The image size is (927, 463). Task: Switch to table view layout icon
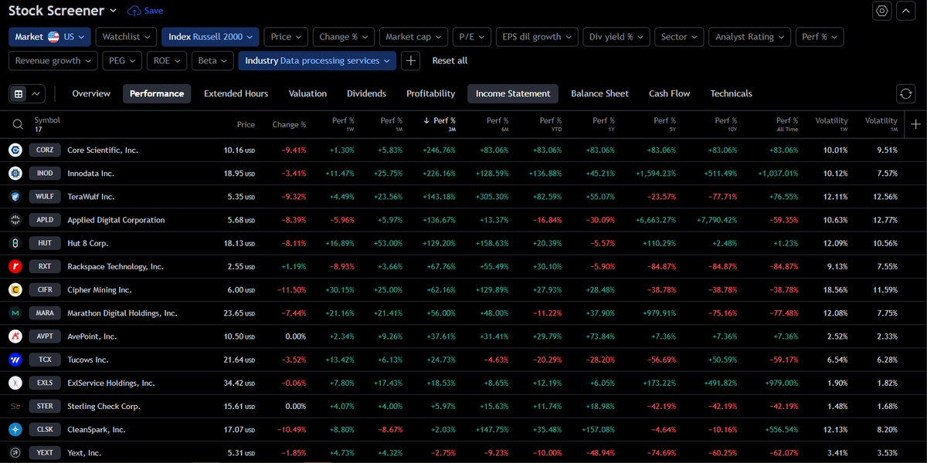point(19,93)
